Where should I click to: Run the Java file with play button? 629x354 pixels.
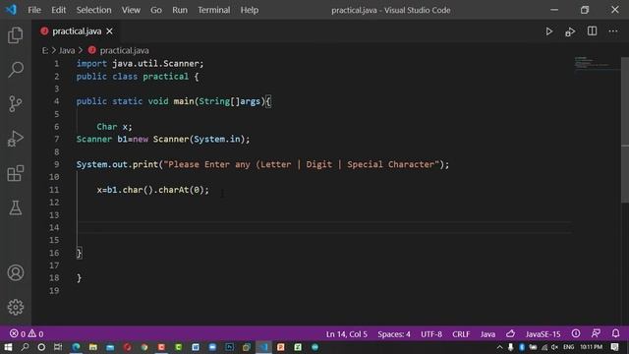(x=548, y=31)
